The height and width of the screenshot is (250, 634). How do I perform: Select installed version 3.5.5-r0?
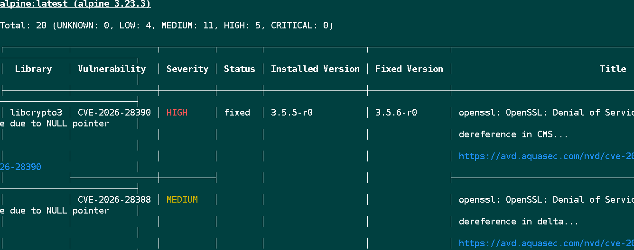pos(291,113)
